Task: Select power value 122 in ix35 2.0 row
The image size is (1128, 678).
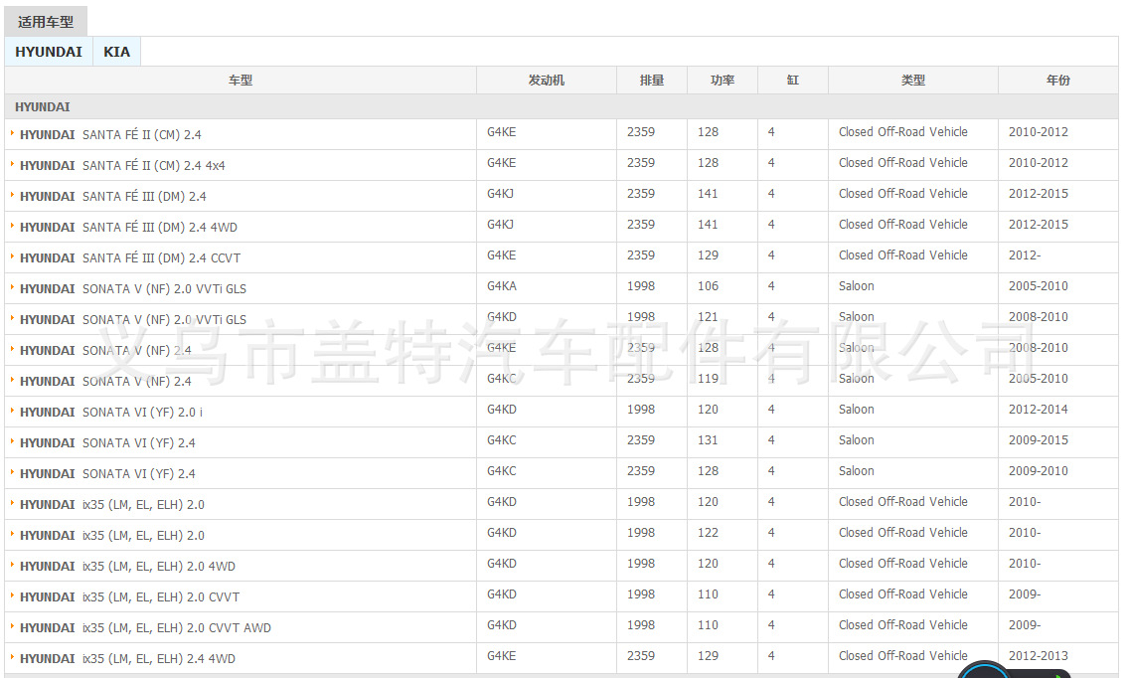Action: tap(708, 533)
